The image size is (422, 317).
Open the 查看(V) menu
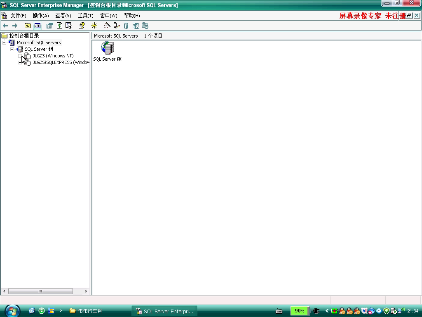pos(63,16)
